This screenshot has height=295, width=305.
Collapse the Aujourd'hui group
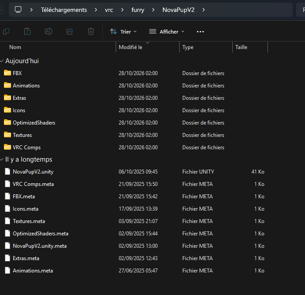(2, 61)
